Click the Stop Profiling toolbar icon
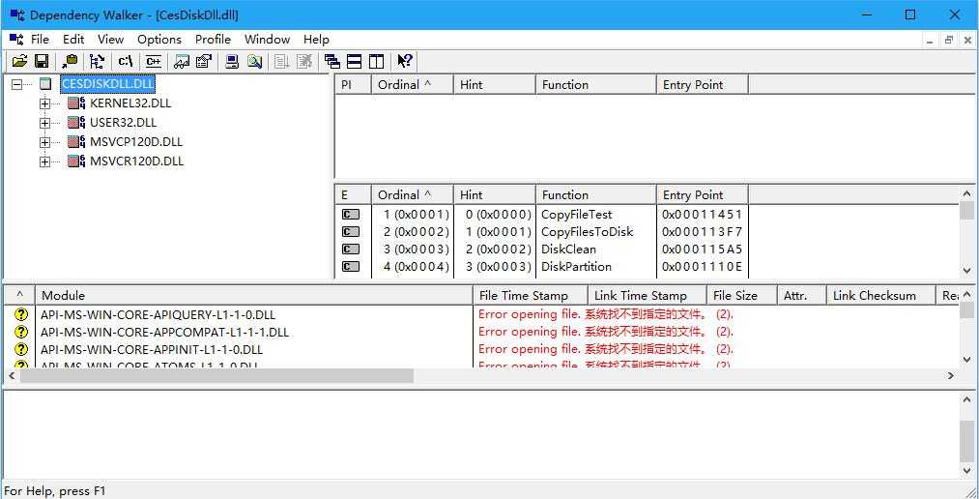The height and width of the screenshot is (499, 979). pyautogui.click(x=304, y=61)
